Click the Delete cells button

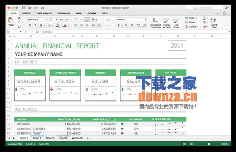tap(191, 22)
